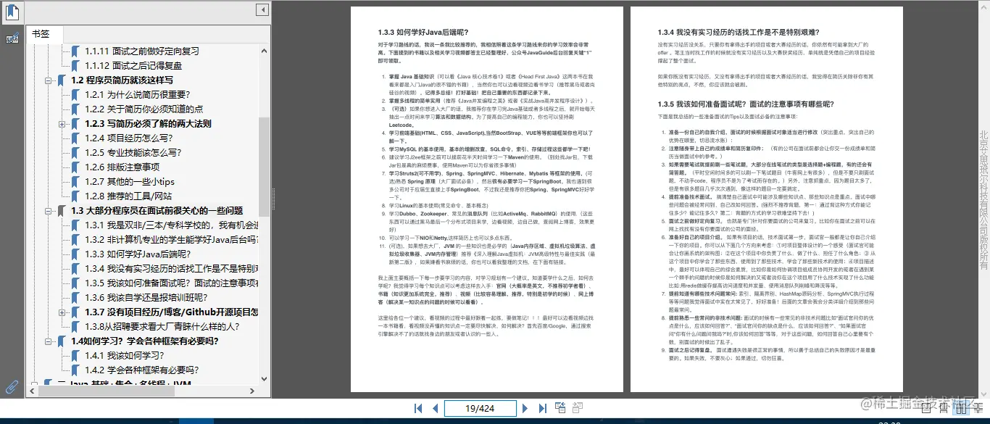The height and width of the screenshot is (424, 990).
Task: Open bookmark 1.1.11 面试之前做好定向复习
Action: tap(142, 51)
